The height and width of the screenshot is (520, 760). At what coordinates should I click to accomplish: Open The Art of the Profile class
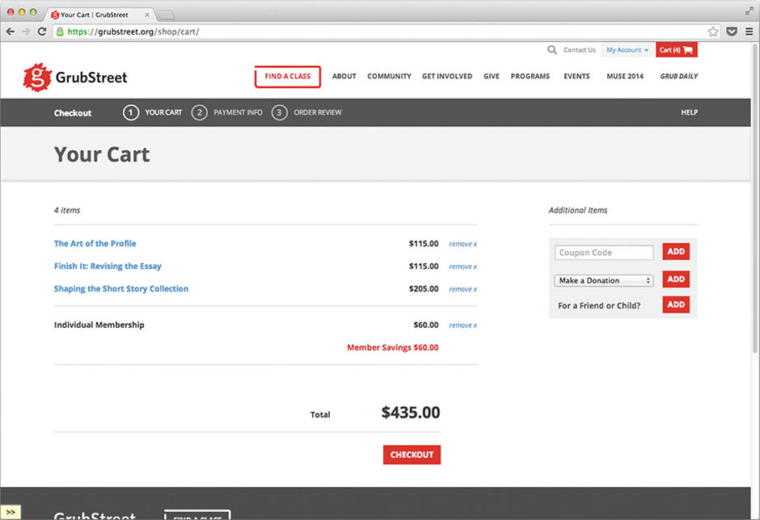pyautogui.click(x=95, y=244)
